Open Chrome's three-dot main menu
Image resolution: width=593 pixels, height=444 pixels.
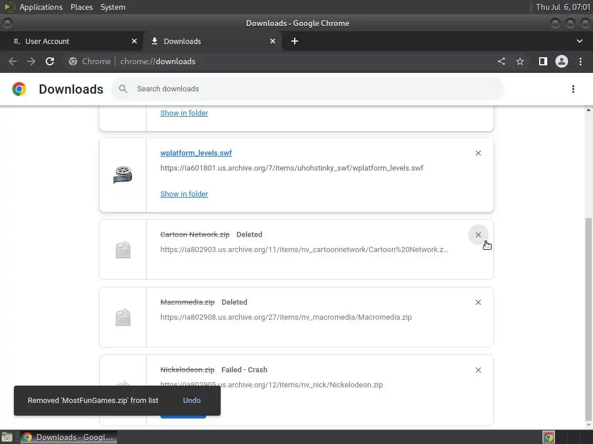[x=580, y=61]
